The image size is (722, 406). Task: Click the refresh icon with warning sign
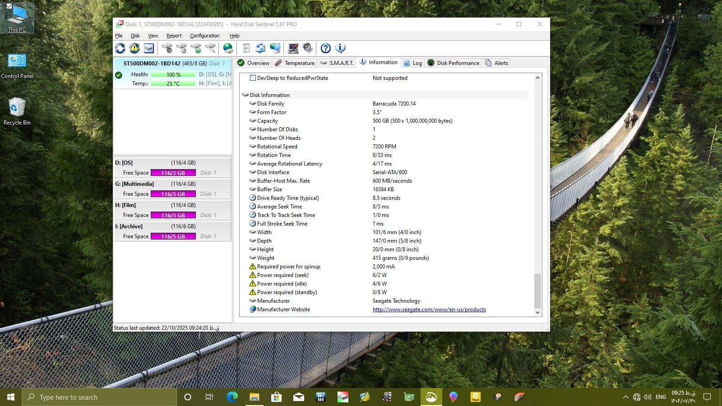tap(134, 48)
